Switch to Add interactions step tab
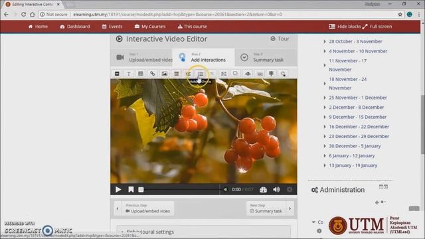This screenshot has height=239, width=425. tap(204, 58)
